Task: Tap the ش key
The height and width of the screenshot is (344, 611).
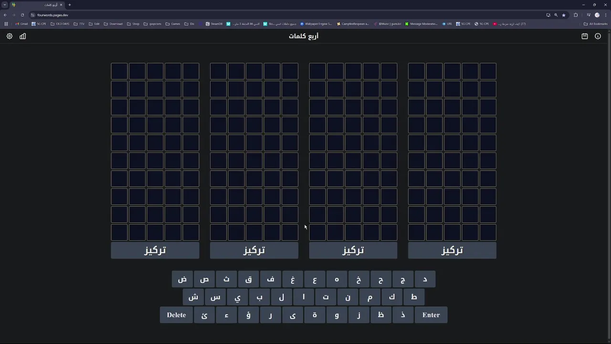Action: tap(193, 297)
